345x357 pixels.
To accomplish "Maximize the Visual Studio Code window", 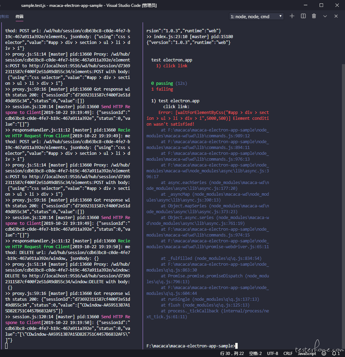I will point(321,5).
